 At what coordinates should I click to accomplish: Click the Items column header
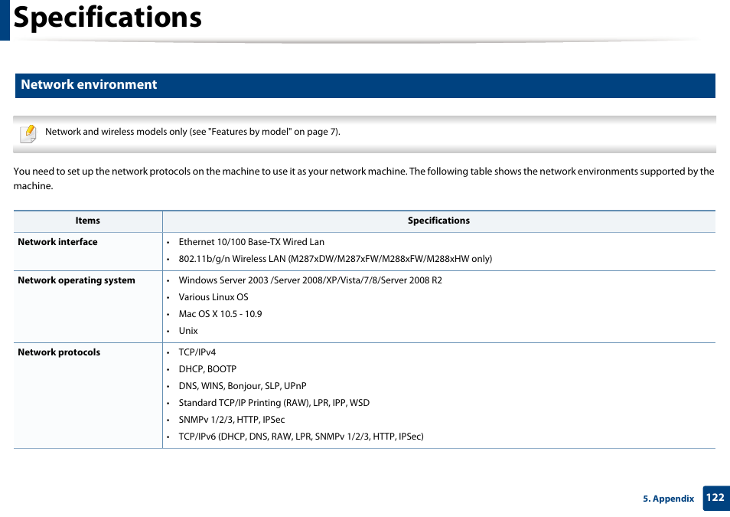pyautogui.click(x=87, y=221)
